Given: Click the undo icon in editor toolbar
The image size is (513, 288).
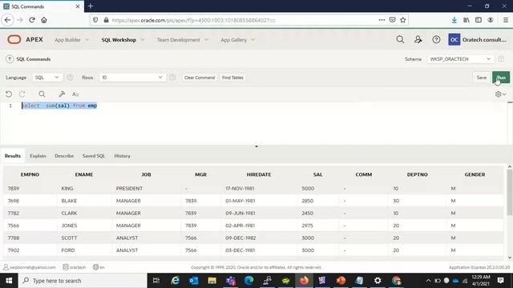Looking at the screenshot, I should pyautogui.click(x=9, y=94).
